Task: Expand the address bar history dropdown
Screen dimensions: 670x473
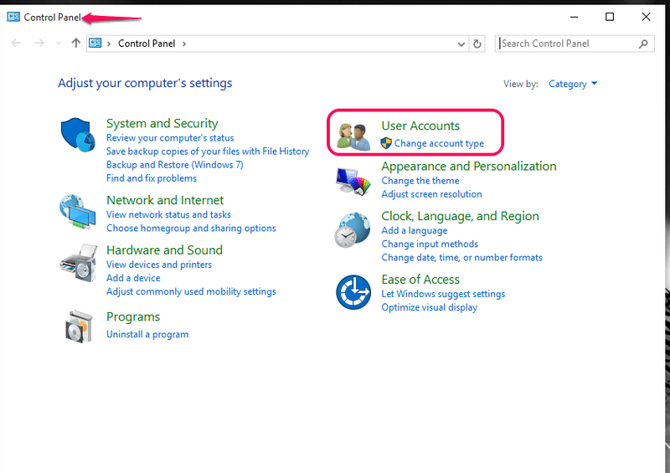Action: click(x=461, y=44)
